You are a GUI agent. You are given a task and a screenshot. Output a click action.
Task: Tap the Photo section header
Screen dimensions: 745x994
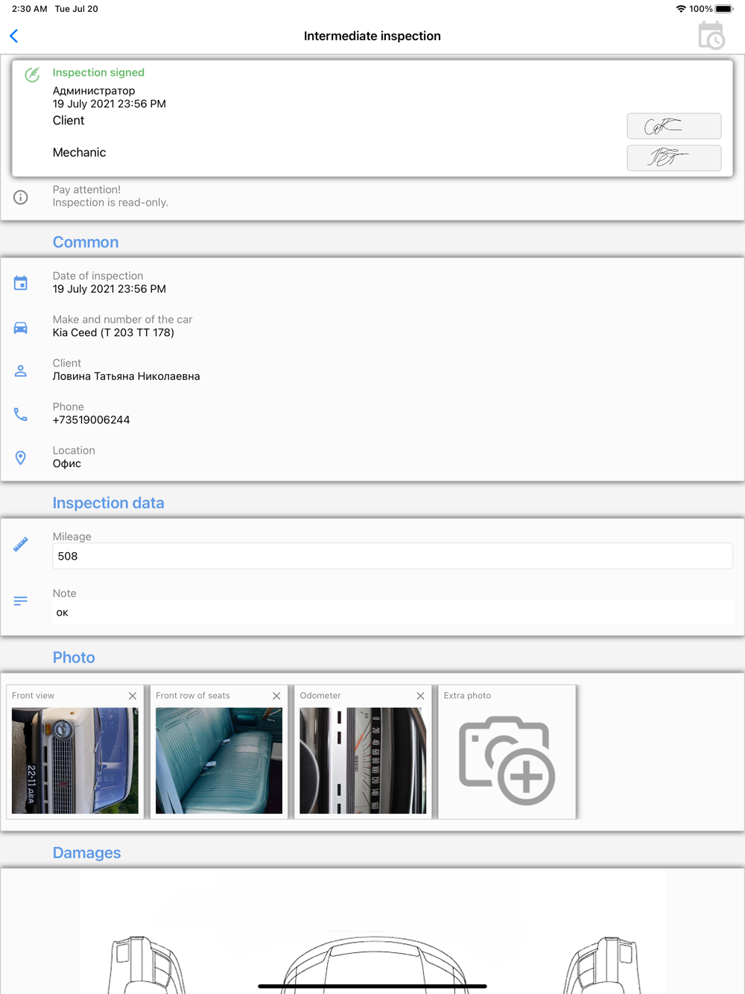pyautogui.click(x=74, y=657)
